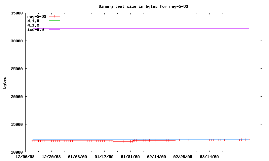Select the 4.1.0 legend label

(33, 21)
